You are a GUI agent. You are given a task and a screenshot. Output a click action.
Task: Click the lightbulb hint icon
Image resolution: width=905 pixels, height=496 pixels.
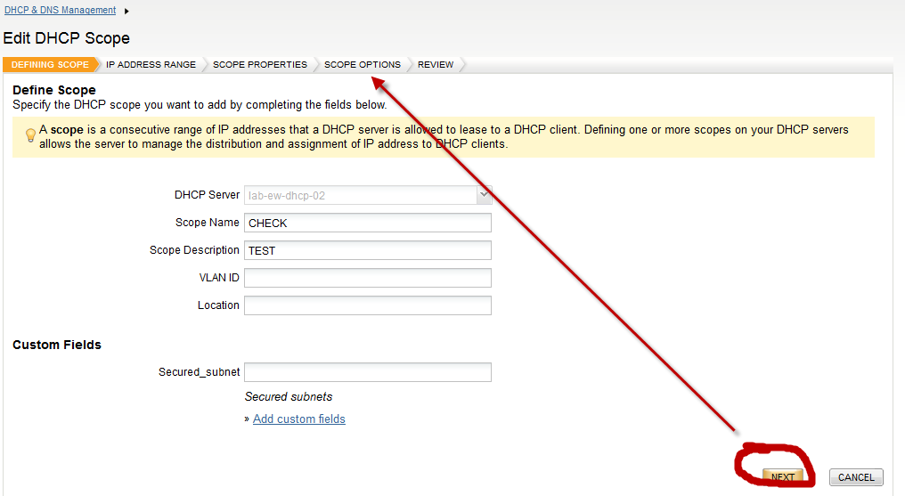click(x=30, y=135)
